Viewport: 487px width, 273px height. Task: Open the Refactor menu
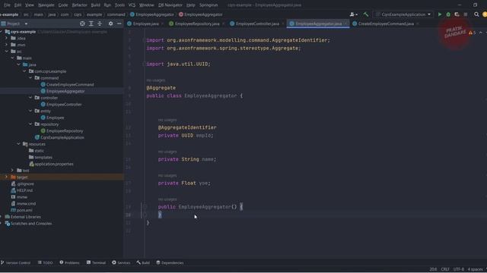79,5
